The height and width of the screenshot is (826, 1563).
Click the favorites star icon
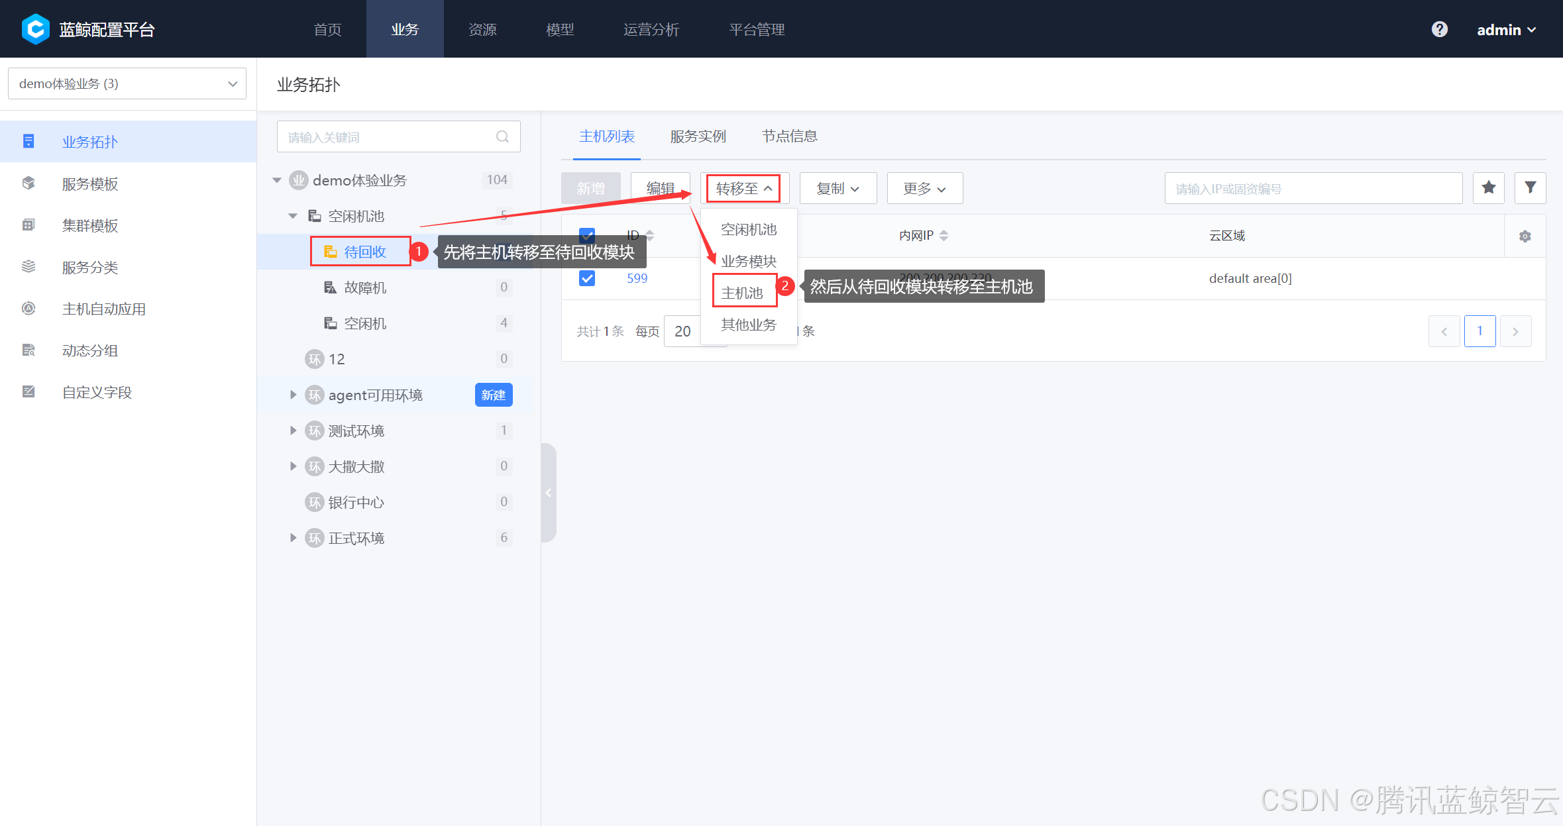click(1489, 188)
